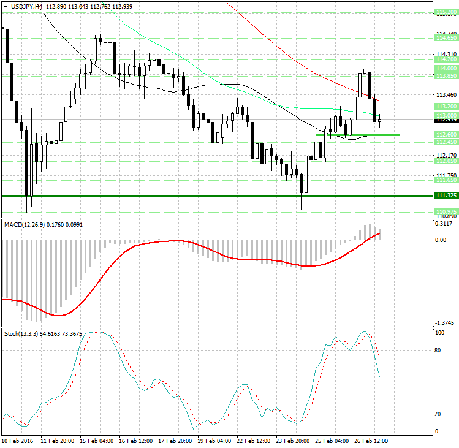Screen dimensions: 459x448
Task: Click the 112.050 price level label
Action: coord(445,161)
